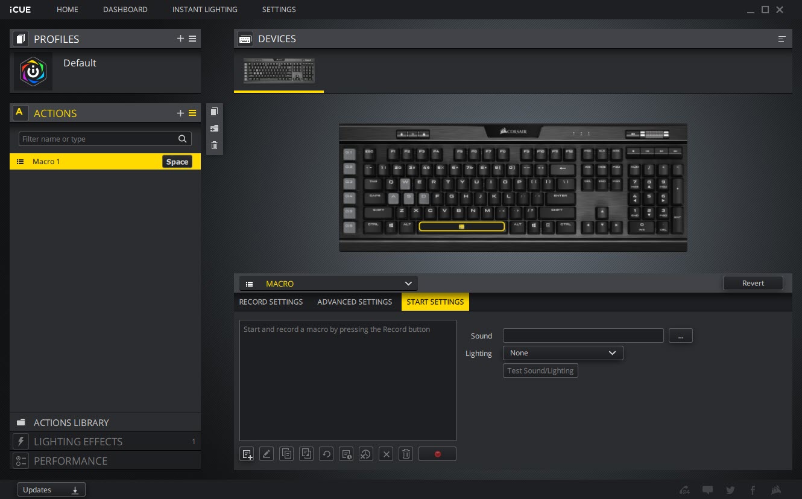Start recording with the red record button
802x499 pixels.
(437, 454)
